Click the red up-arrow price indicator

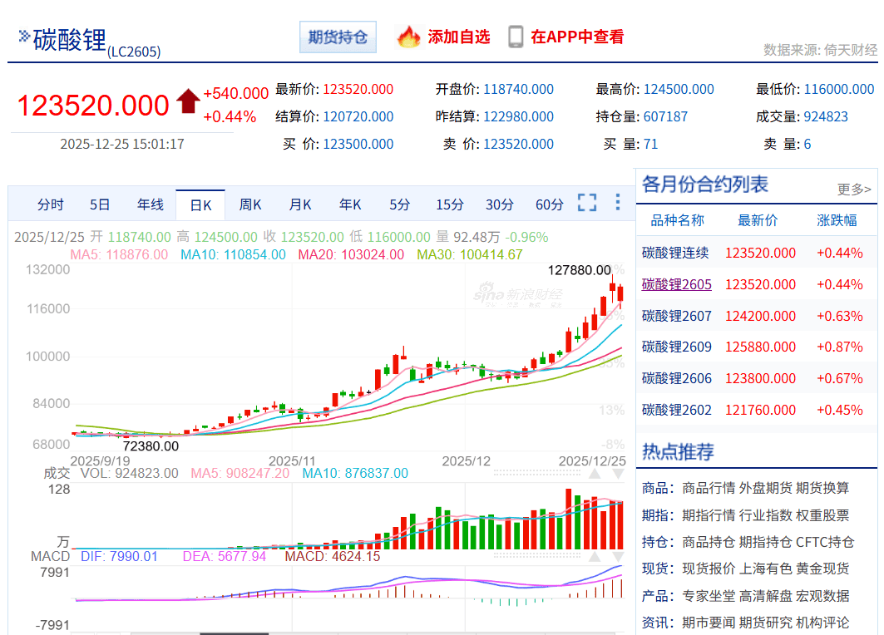(188, 102)
